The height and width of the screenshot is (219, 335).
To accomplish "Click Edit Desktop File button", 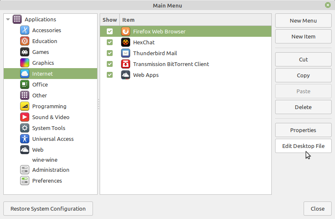I will pos(303,146).
